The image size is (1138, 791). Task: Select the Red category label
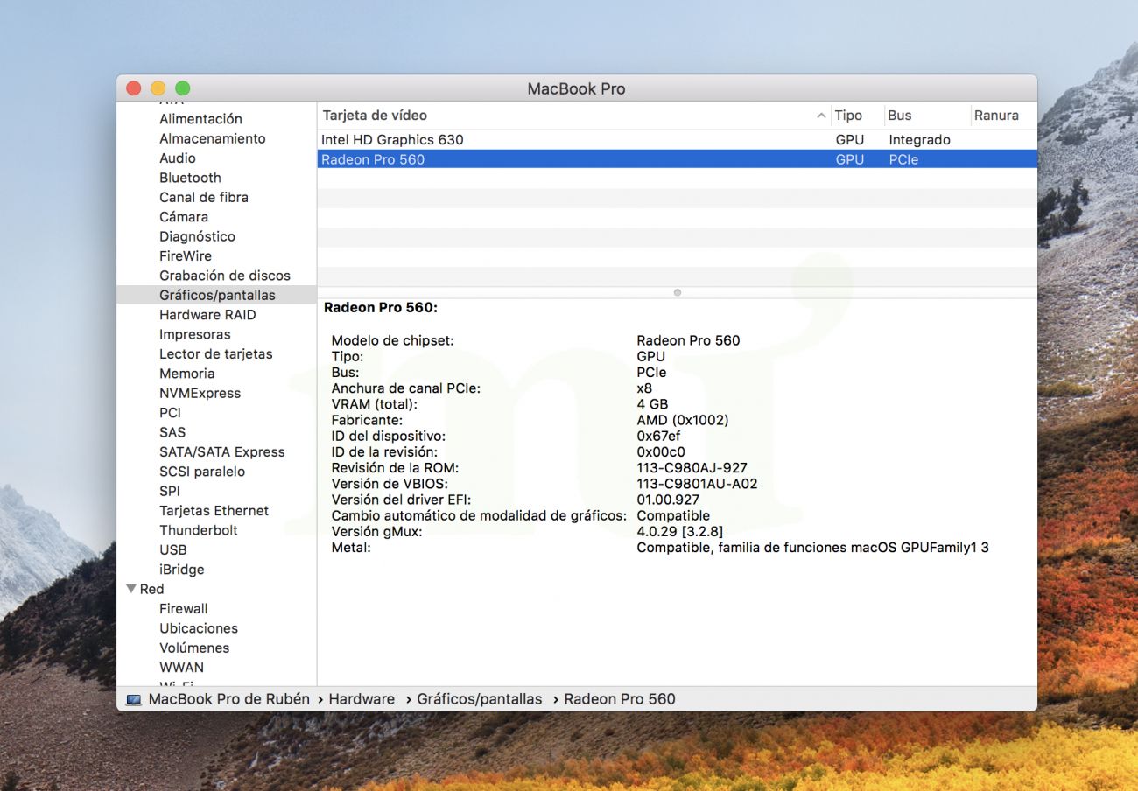[x=151, y=590]
